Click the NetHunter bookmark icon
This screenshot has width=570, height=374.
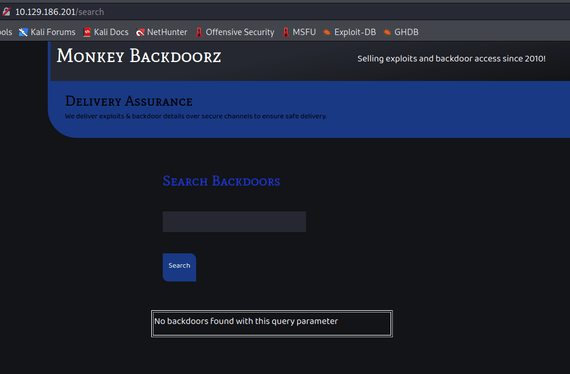tap(140, 32)
